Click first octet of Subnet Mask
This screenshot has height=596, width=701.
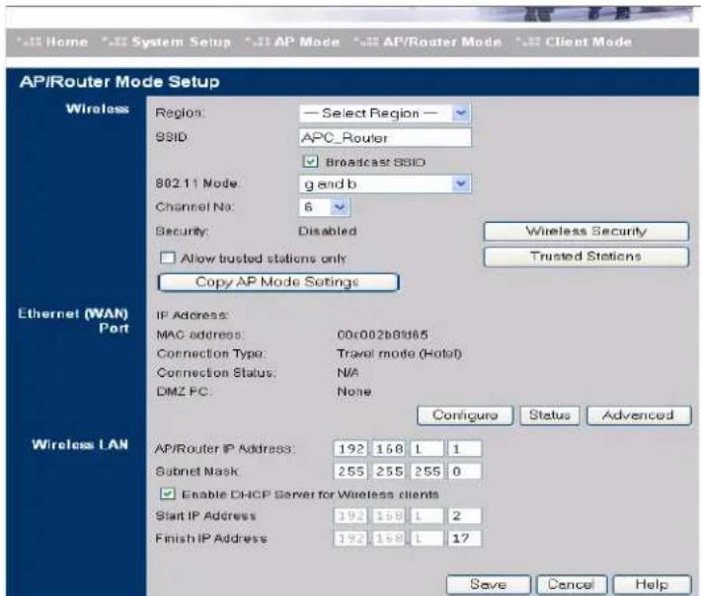(x=350, y=472)
